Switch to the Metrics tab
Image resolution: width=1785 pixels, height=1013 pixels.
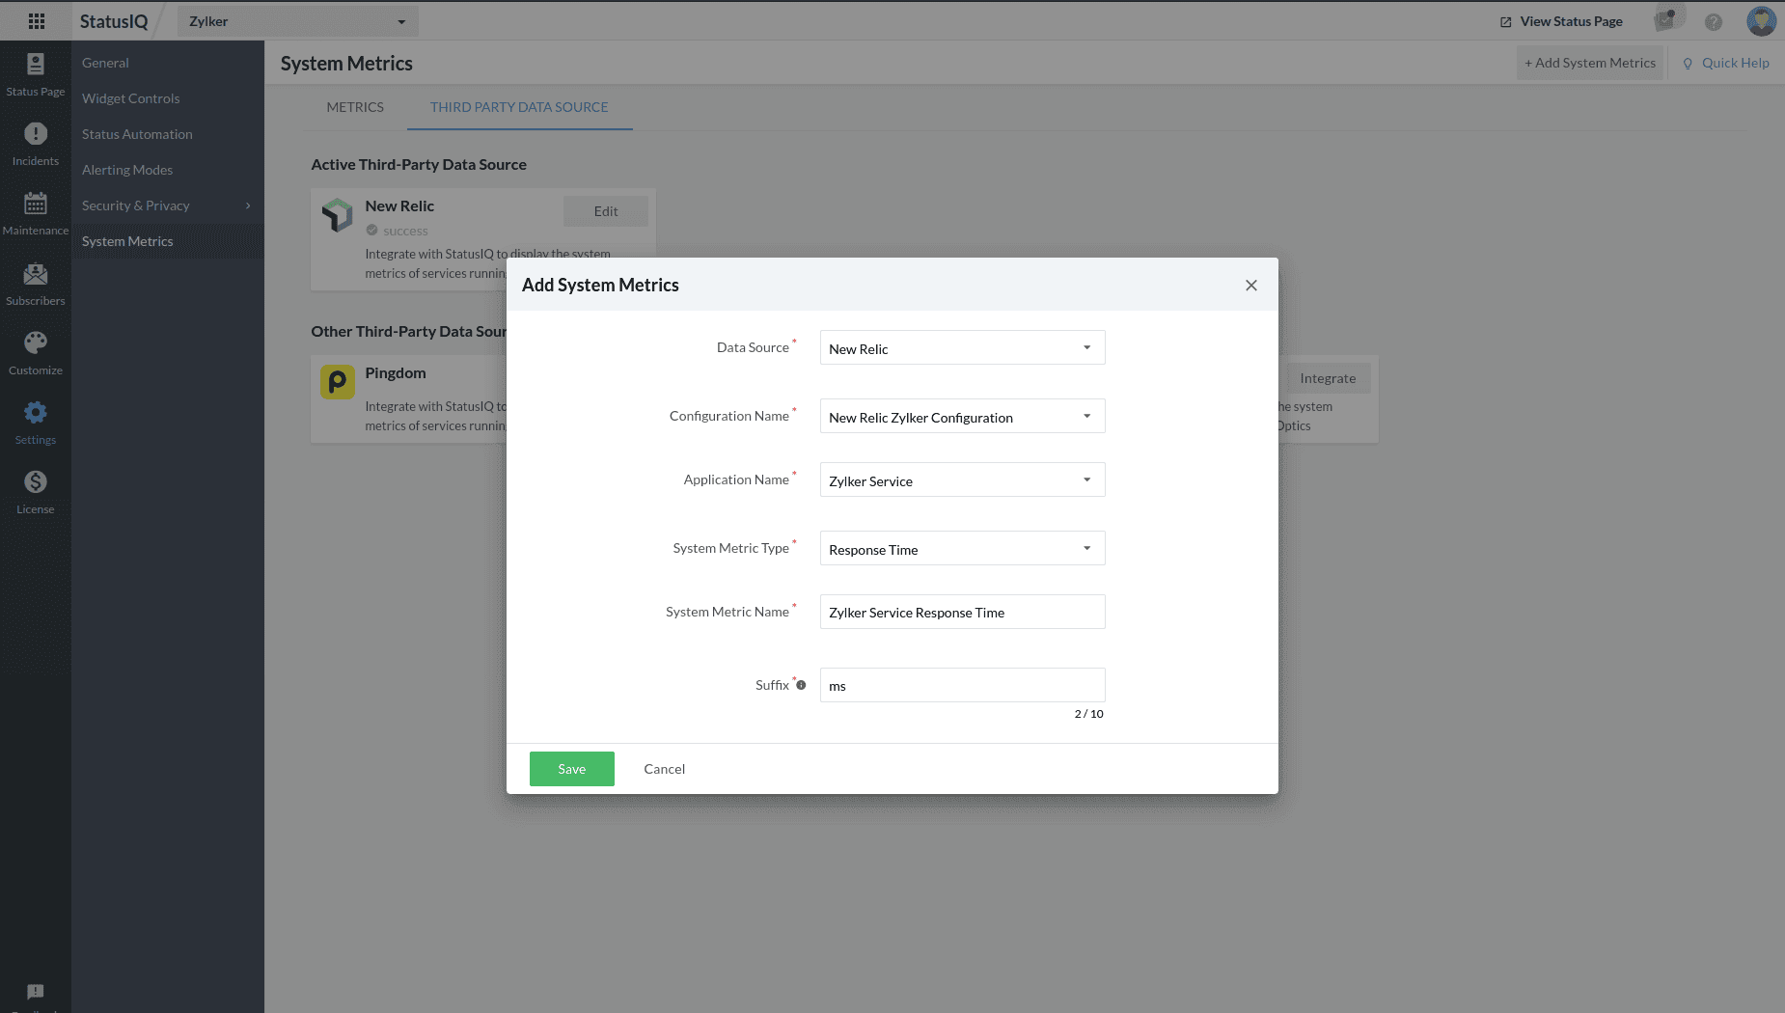[x=355, y=107]
